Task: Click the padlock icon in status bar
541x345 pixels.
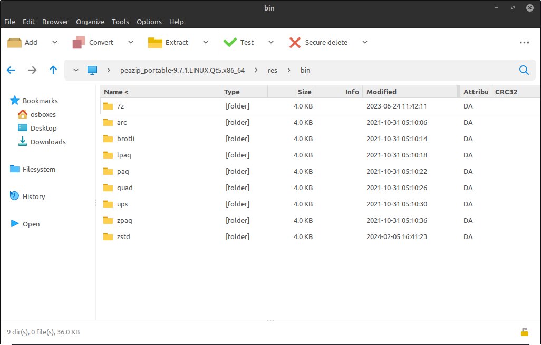Action: click(525, 331)
